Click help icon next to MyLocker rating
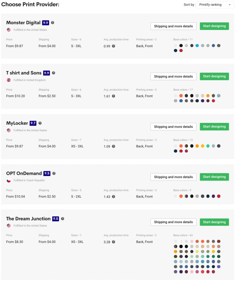This screenshot has width=236, height=282. coord(40,123)
